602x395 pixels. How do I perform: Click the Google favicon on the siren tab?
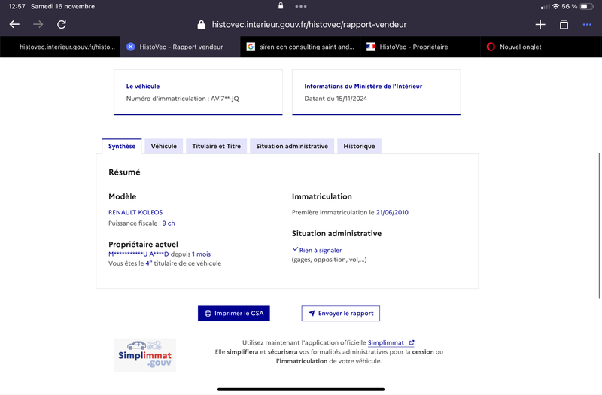(x=251, y=47)
